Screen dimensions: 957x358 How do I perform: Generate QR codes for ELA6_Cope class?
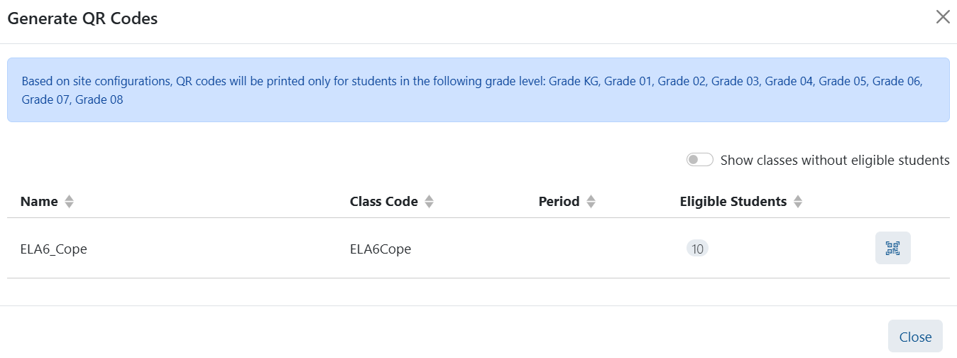coord(892,248)
